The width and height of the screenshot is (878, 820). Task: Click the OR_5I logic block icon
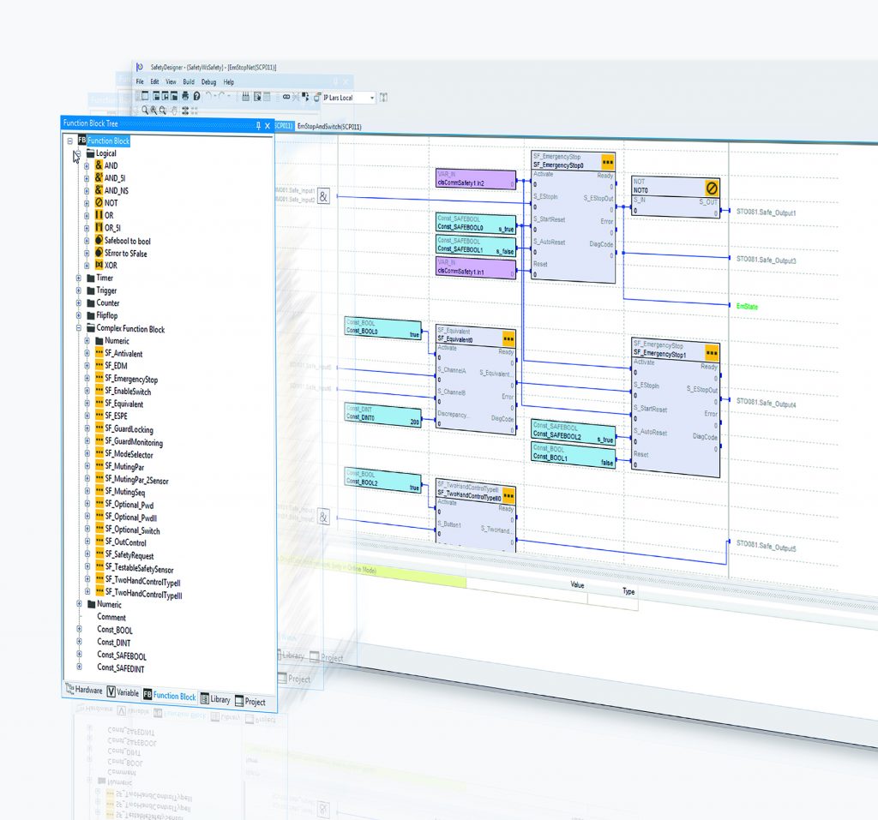click(x=99, y=228)
